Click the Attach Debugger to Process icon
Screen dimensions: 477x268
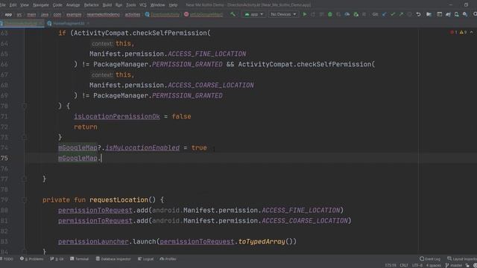click(x=356, y=14)
